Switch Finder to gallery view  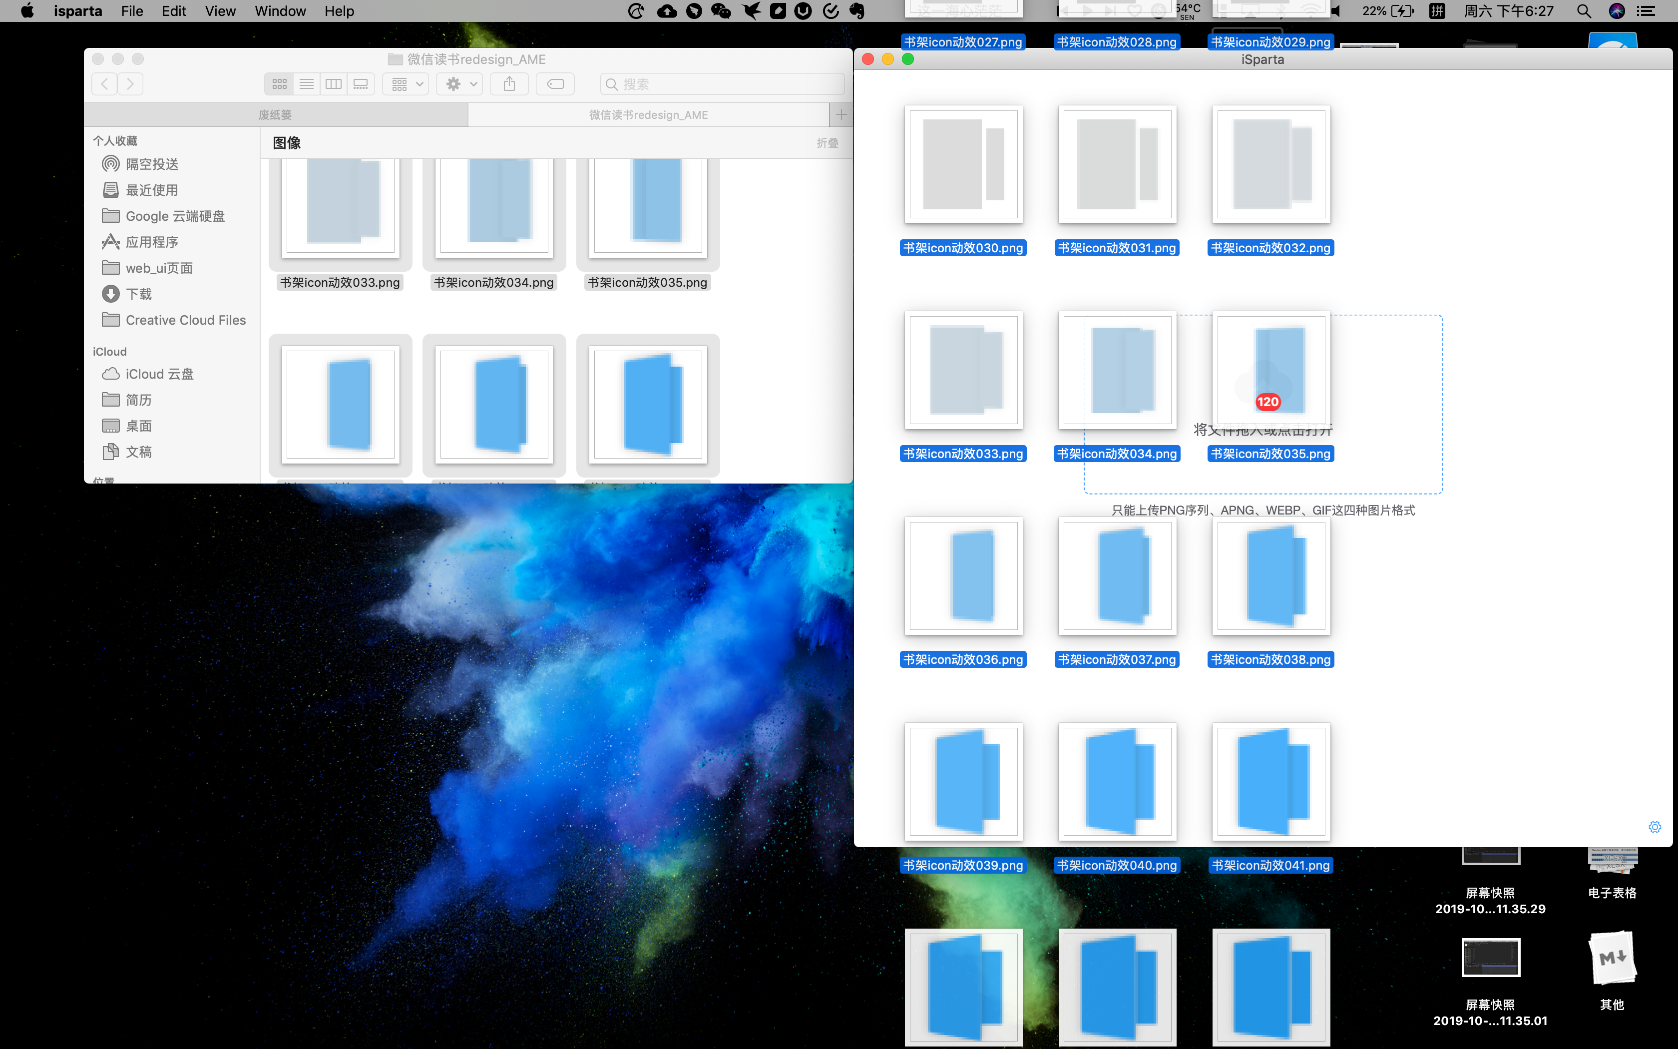(361, 84)
